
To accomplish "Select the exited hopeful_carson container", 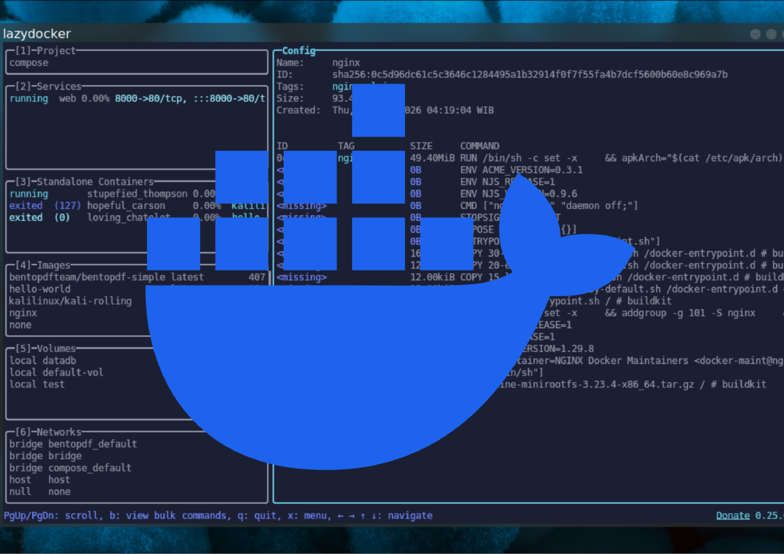I will [126, 206].
